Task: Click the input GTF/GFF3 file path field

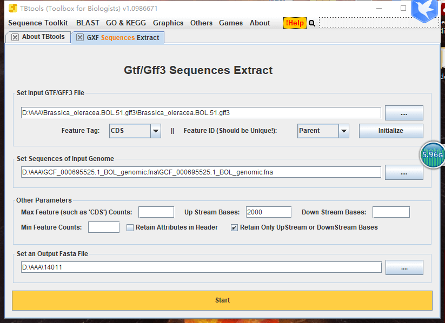Action: click(x=201, y=113)
